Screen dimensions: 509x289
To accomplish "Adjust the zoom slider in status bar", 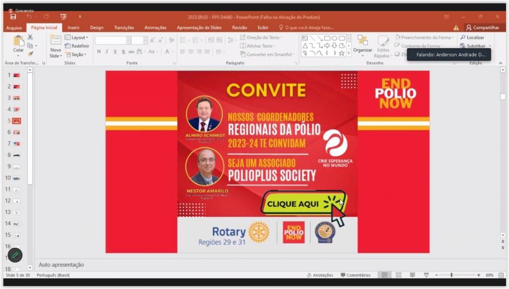I will pos(451,275).
